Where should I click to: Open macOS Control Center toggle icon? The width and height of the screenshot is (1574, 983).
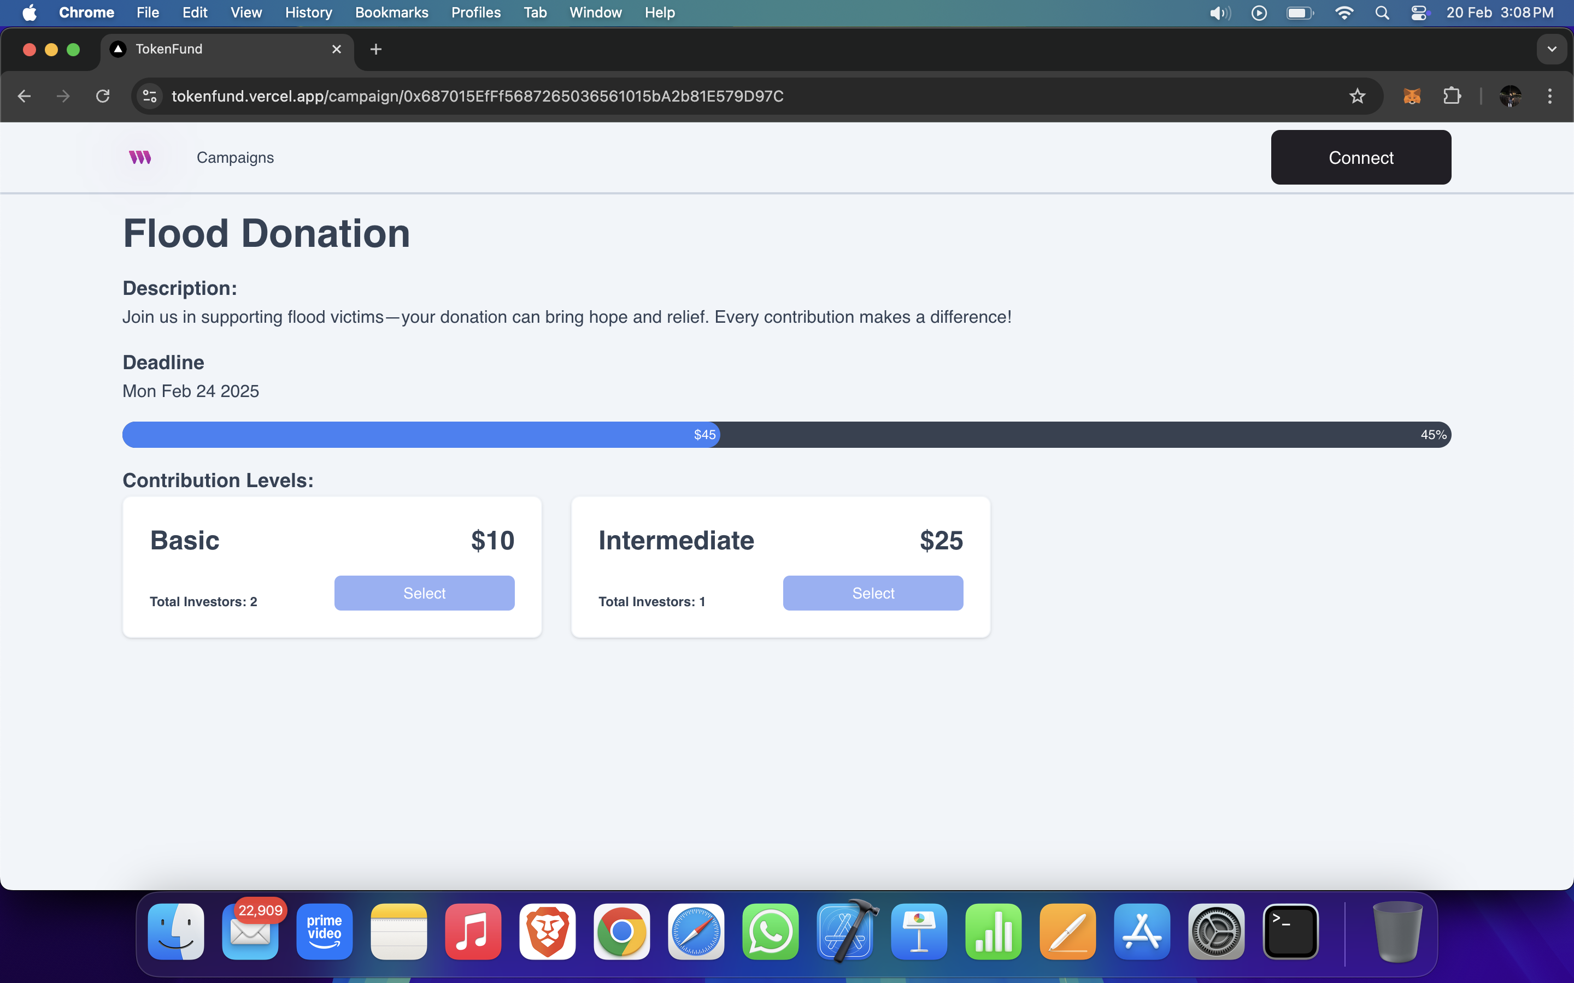pos(1419,13)
